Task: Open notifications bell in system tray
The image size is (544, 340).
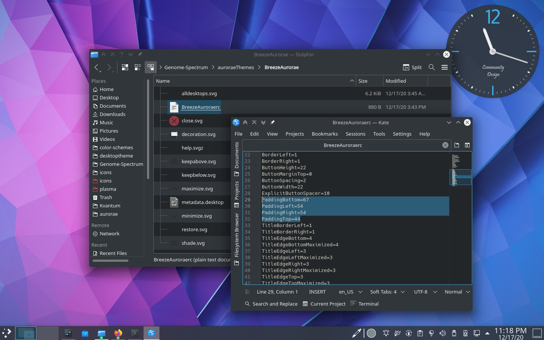Action: [386, 333]
